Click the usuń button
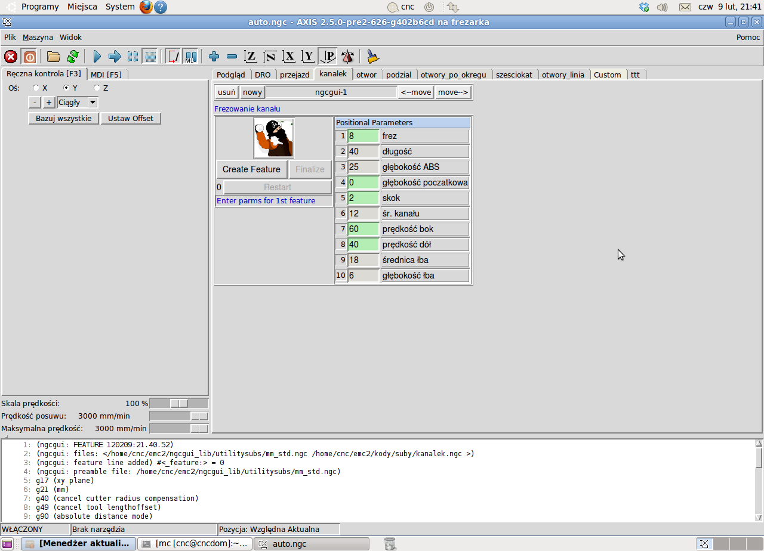Image resolution: width=764 pixels, height=551 pixels. (227, 92)
